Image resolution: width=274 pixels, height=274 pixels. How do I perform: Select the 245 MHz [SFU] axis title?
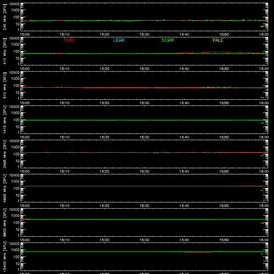(4, 17)
